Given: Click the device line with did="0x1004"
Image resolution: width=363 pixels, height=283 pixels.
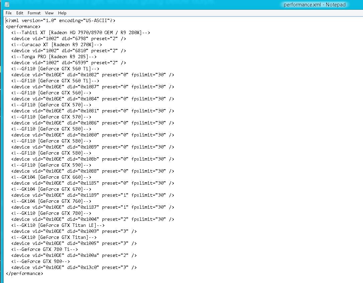Looking at the screenshot, I should 93,219.
